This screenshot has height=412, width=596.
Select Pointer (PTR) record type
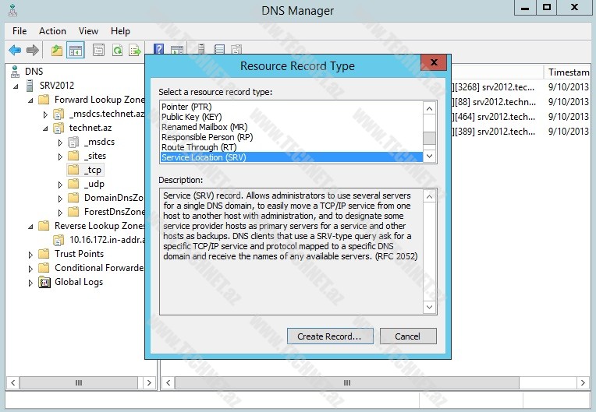point(186,107)
